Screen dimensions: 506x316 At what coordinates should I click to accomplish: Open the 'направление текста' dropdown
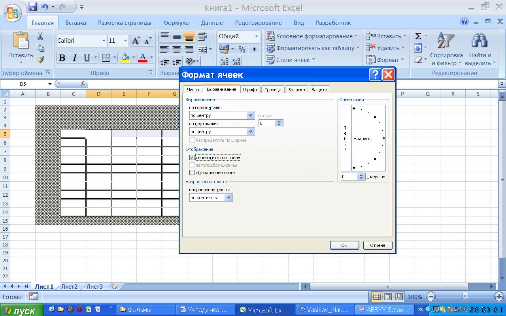coord(228,197)
